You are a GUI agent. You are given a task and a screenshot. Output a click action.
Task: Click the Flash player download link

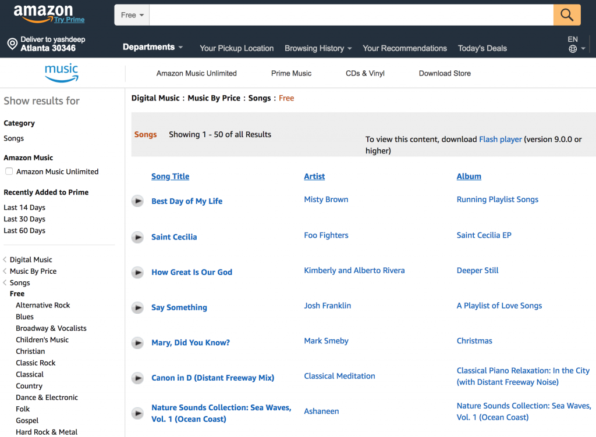[500, 139]
